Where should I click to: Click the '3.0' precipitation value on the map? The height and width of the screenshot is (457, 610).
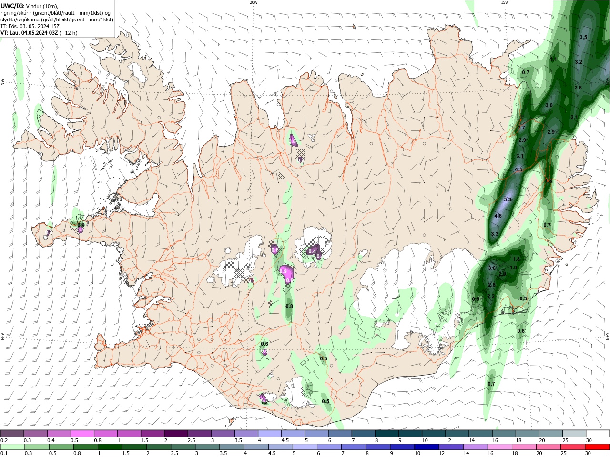(549, 105)
